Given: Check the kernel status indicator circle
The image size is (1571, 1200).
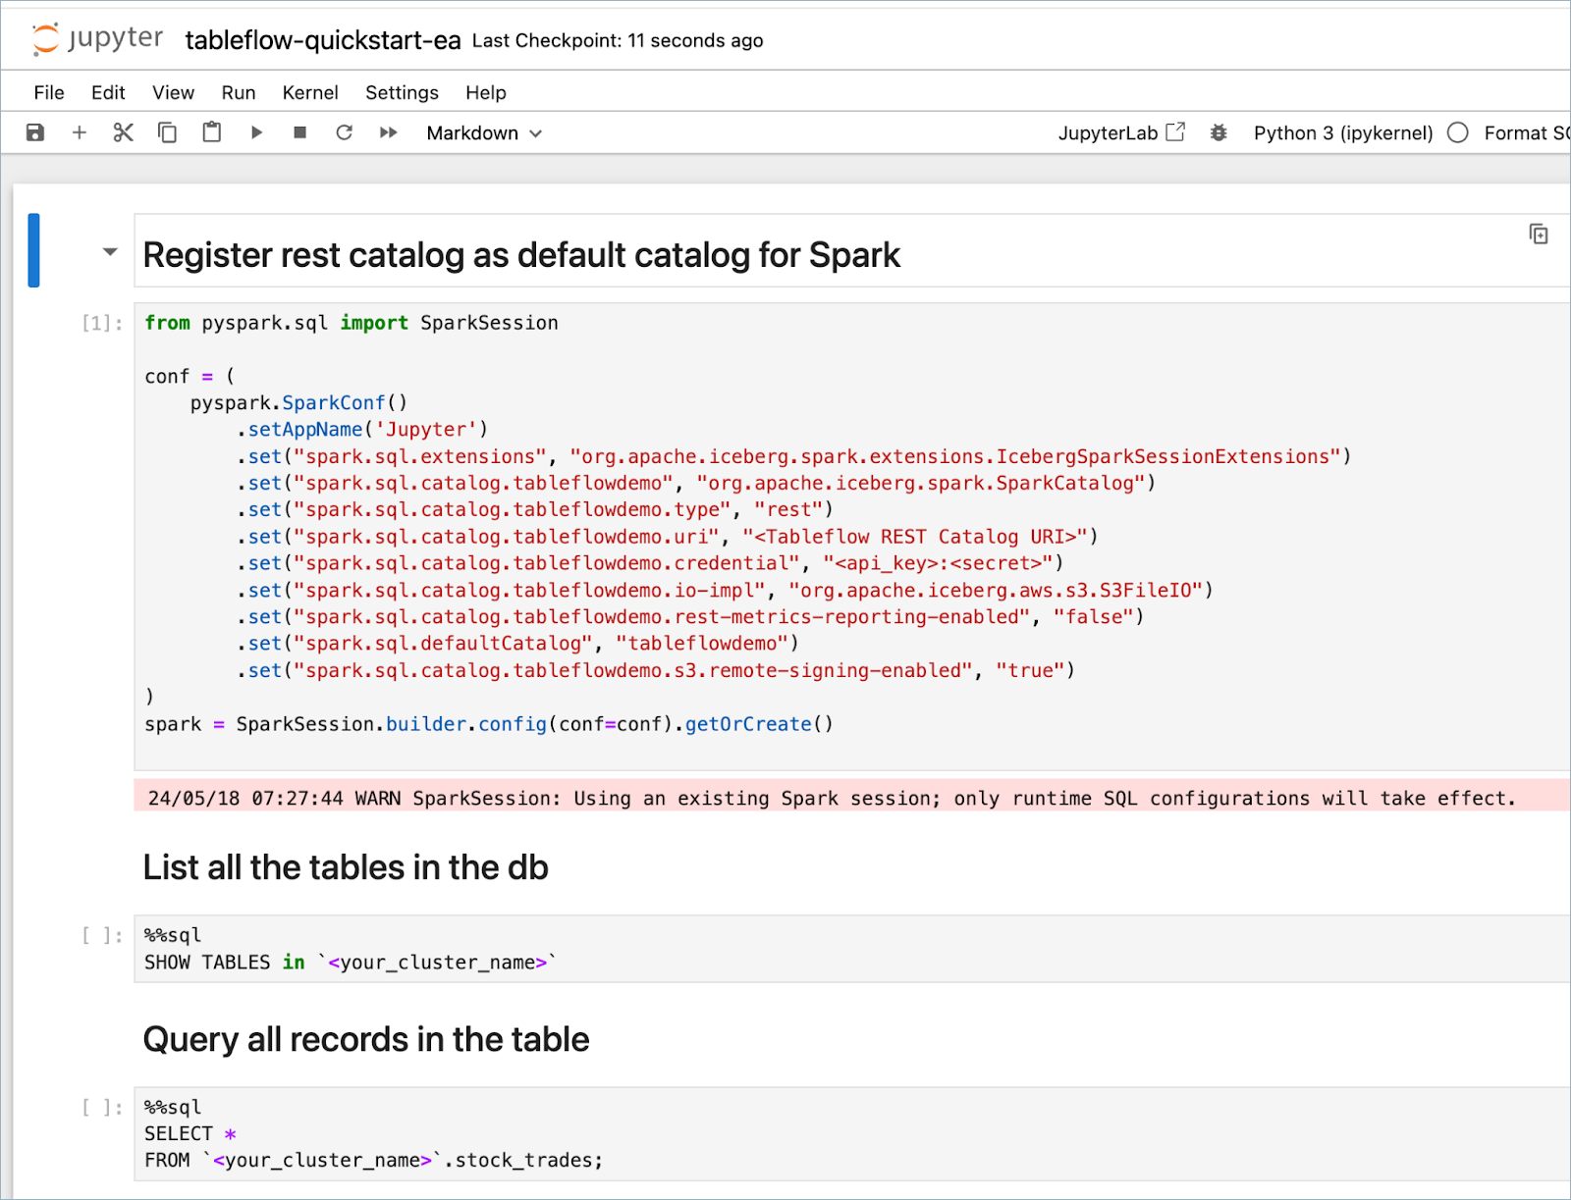Looking at the screenshot, I should (x=1457, y=132).
